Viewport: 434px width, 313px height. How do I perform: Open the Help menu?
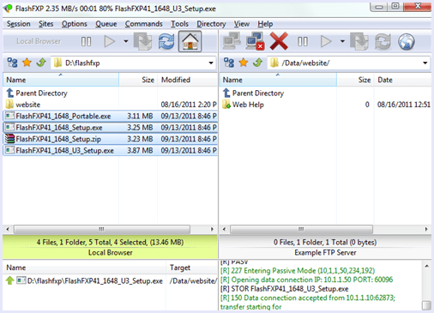[x=265, y=24]
